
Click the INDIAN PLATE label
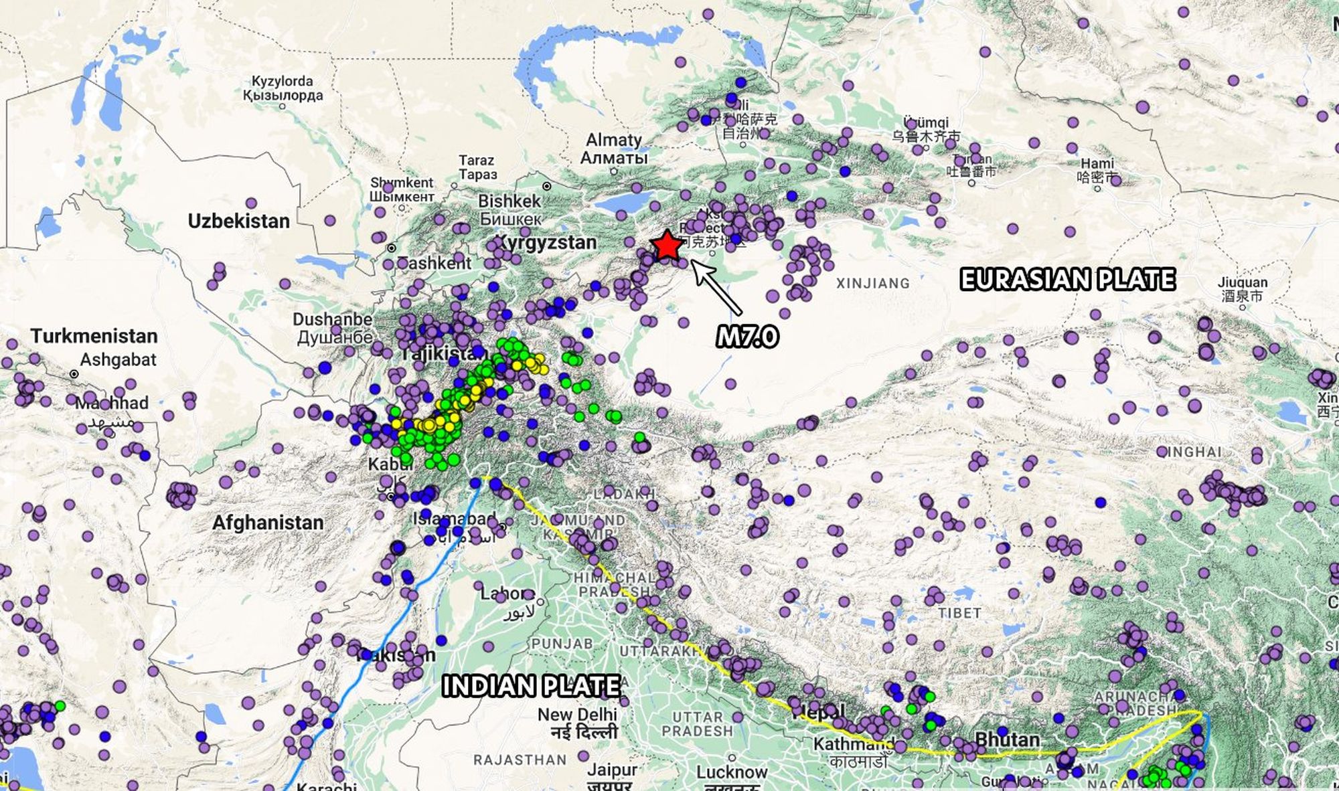[531, 687]
